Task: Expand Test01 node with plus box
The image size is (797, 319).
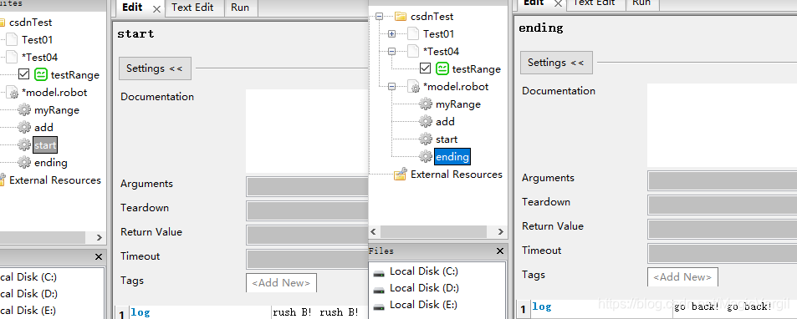Action: 391,34
